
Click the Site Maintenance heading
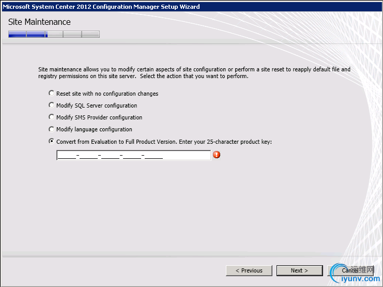39,22
